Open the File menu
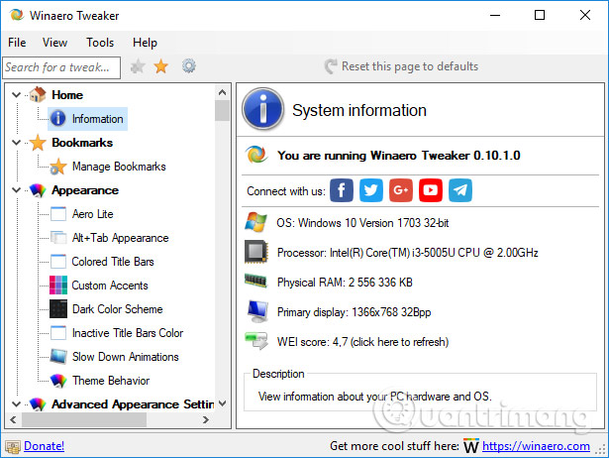 (x=17, y=43)
